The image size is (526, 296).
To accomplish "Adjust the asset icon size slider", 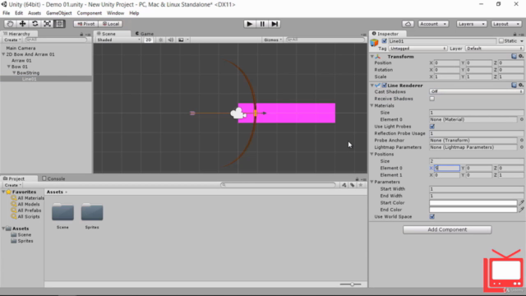I will pyautogui.click(x=351, y=284).
